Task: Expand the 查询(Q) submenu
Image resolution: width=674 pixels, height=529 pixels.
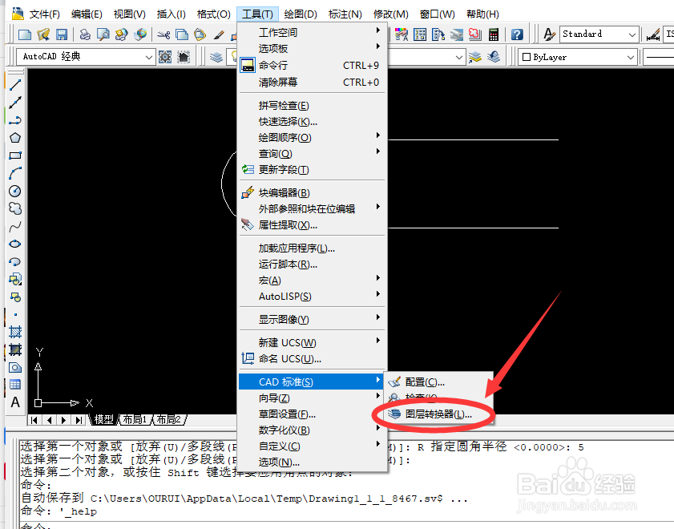Action: (313, 153)
